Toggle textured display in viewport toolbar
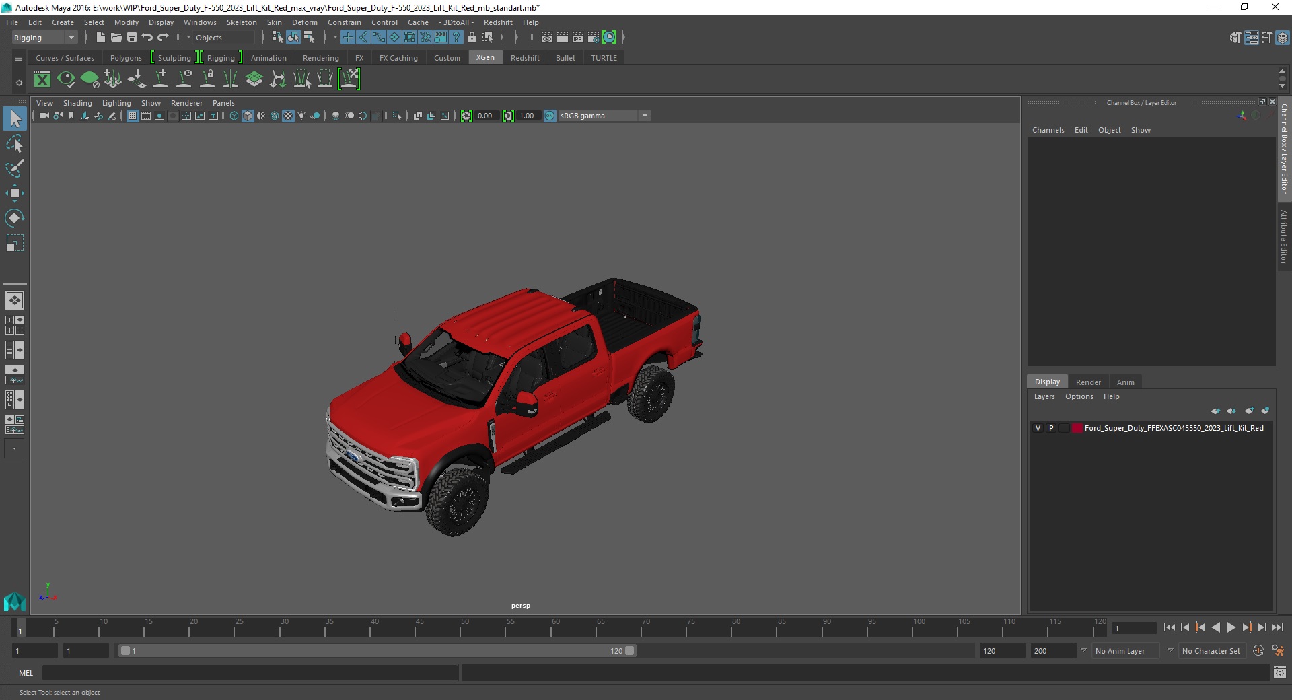 click(x=288, y=116)
